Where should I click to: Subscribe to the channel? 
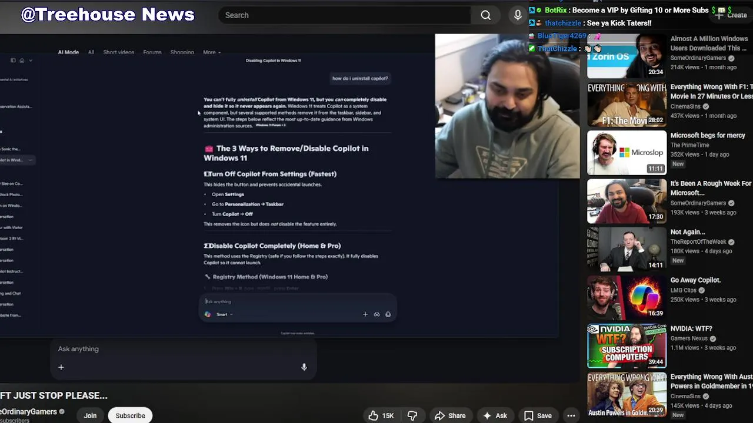tap(130, 415)
